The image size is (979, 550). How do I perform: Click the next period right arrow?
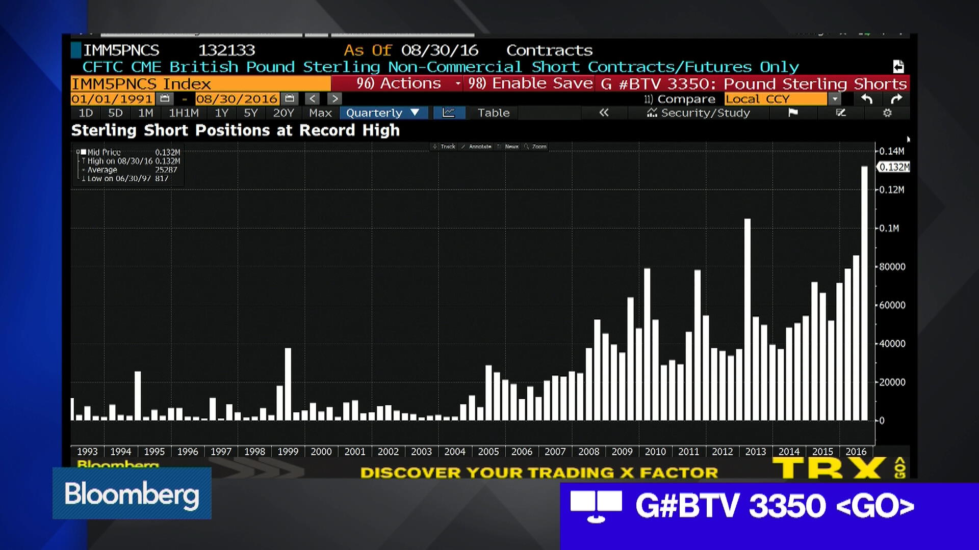334,99
